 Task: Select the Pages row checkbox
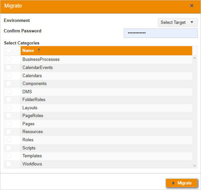pos(9,124)
